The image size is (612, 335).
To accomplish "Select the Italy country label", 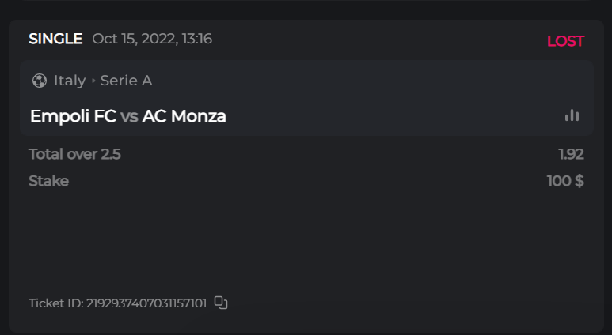I will (70, 81).
